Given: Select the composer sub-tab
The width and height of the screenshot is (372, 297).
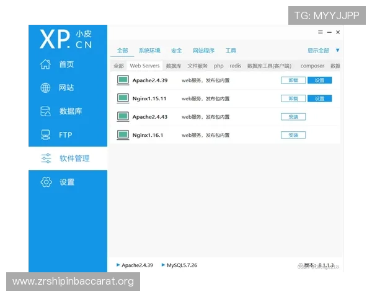Looking at the screenshot, I should (312, 66).
